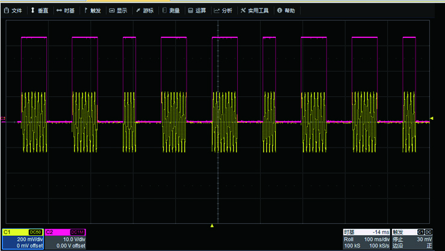This screenshot has width=445, height=251.
Task: Open the 测量 (Measure) menu
Action: click(171, 10)
